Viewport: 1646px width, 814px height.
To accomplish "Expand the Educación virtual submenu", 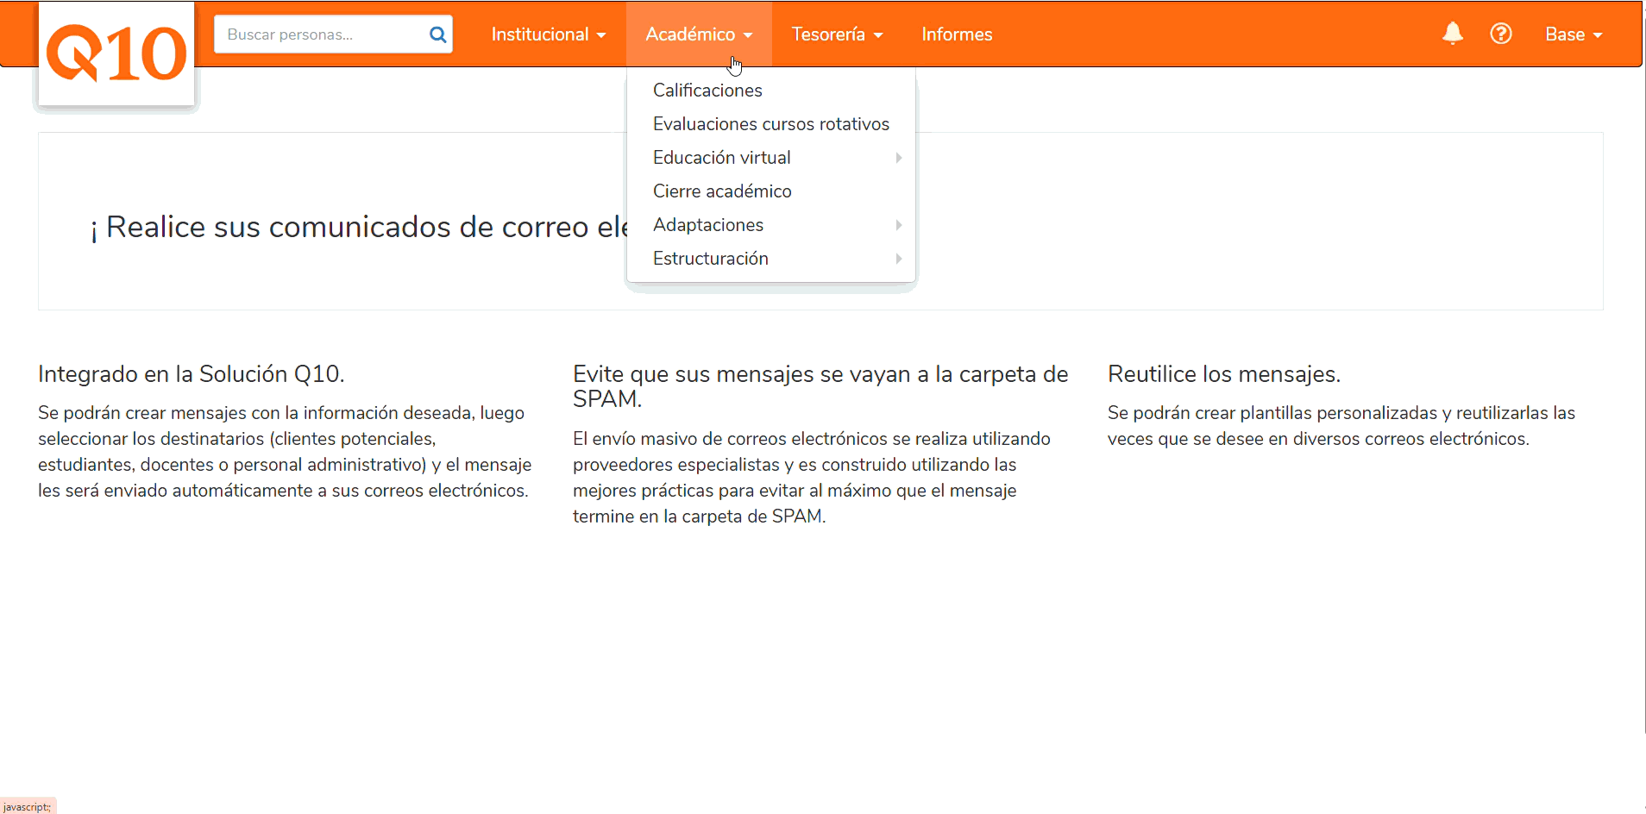I will point(771,158).
